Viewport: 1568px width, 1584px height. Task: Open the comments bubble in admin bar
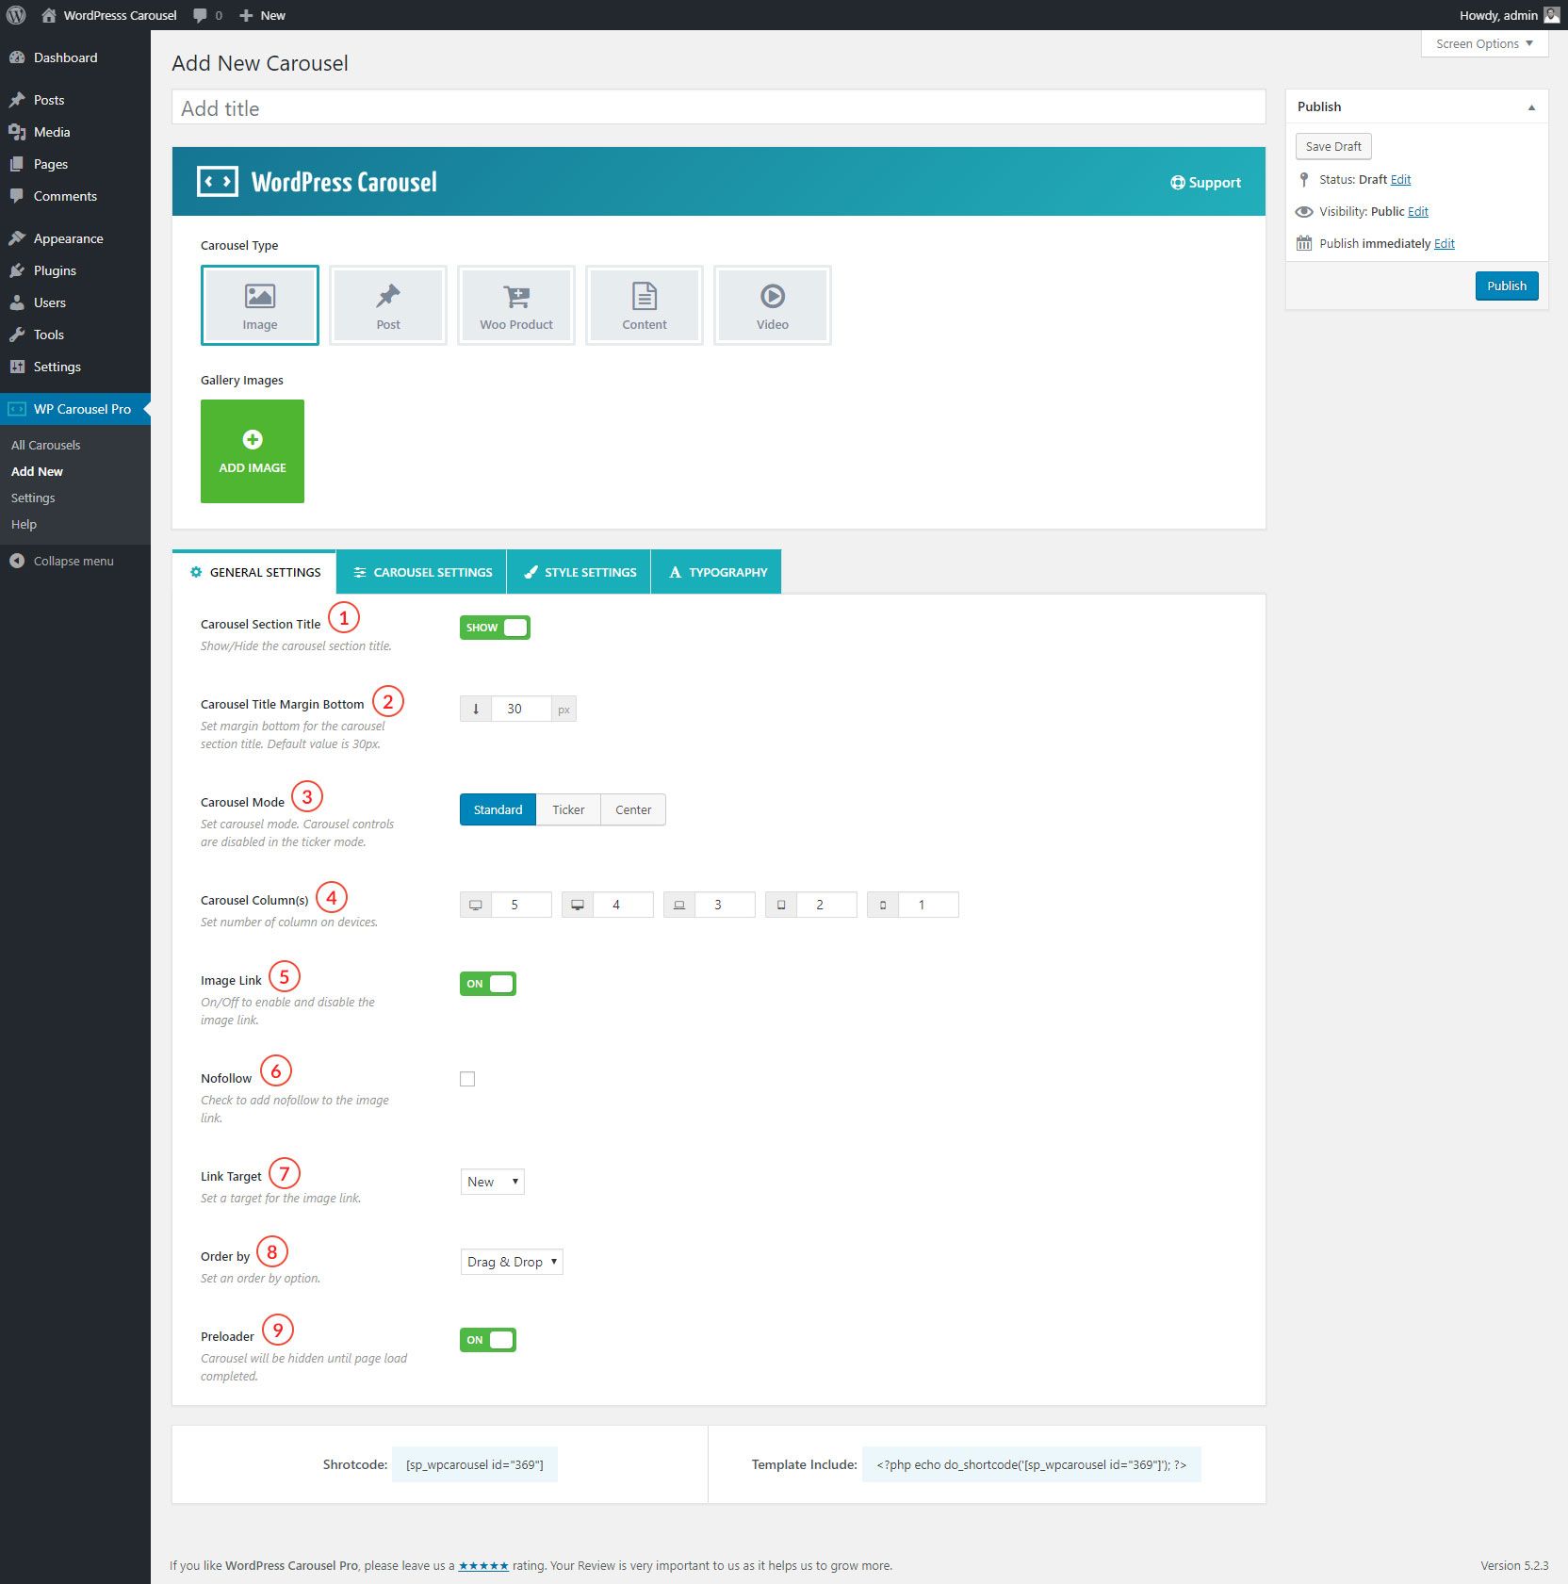pos(206,15)
